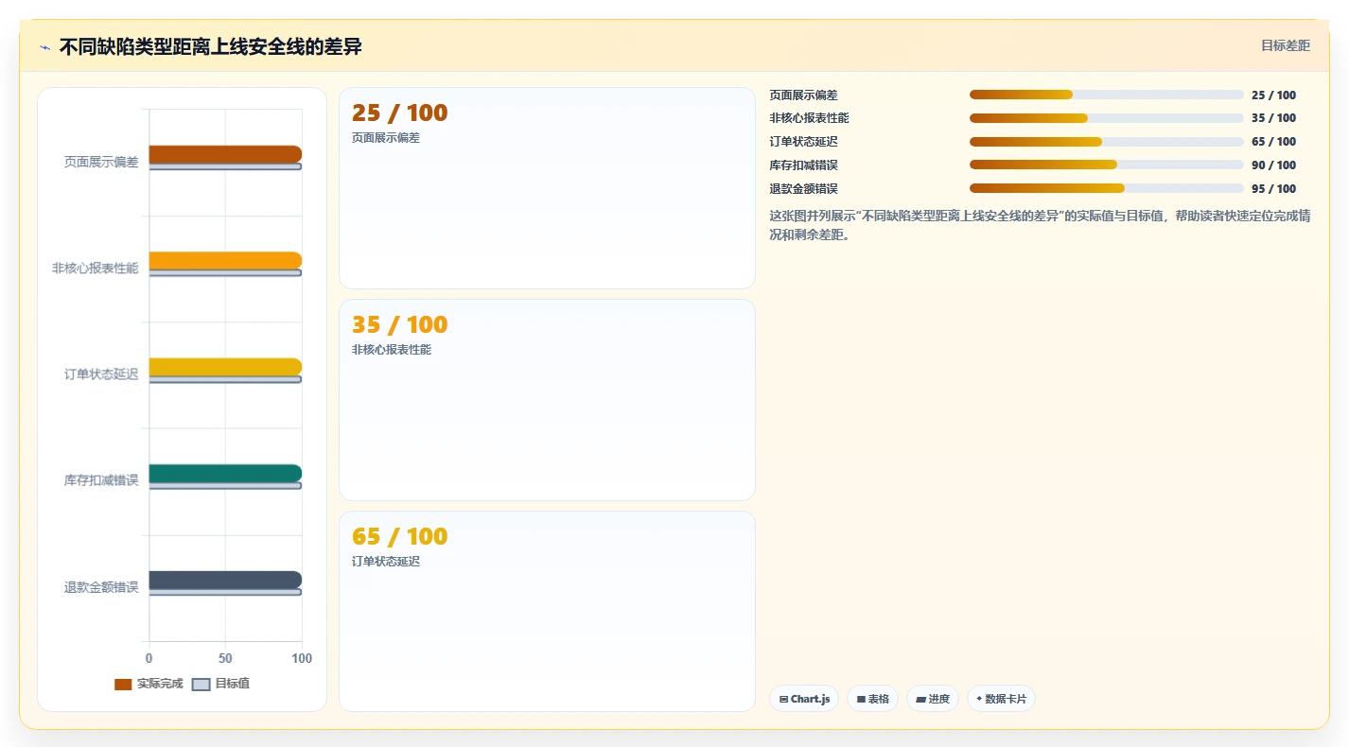Viewport: 1349px width, 747px height.
Task: Click the 页面展示偏差 bar in chart
Action: tap(225, 154)
